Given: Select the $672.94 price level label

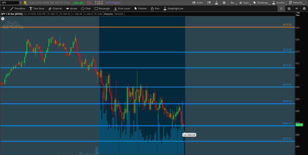Looking at the screenshot, I should tap(287, 50).
